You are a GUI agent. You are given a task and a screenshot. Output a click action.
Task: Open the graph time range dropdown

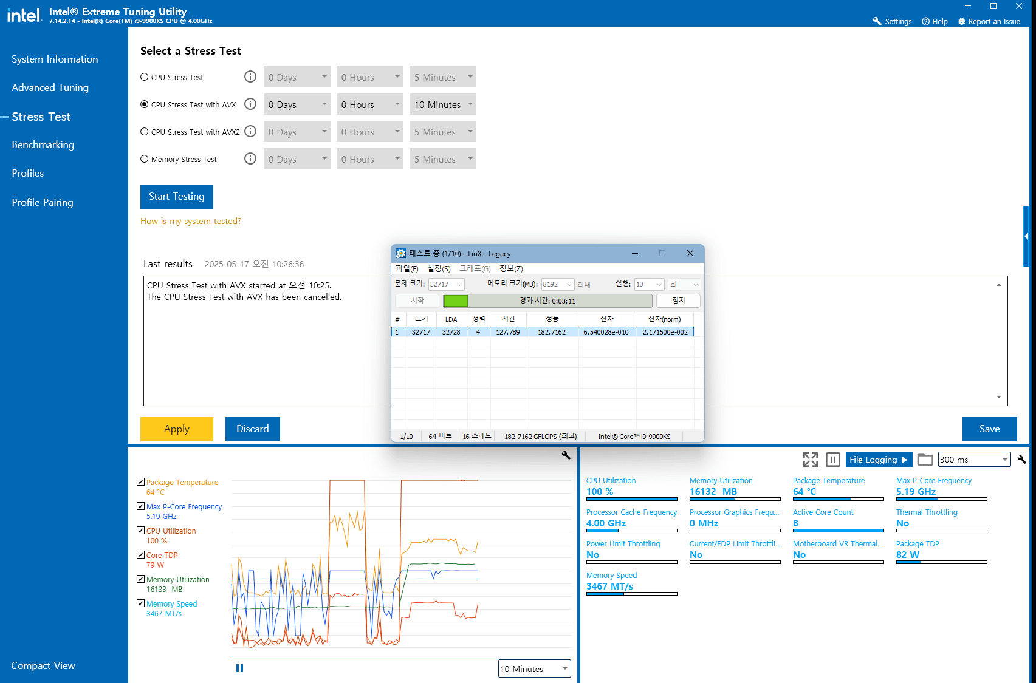tap(535, 669)
